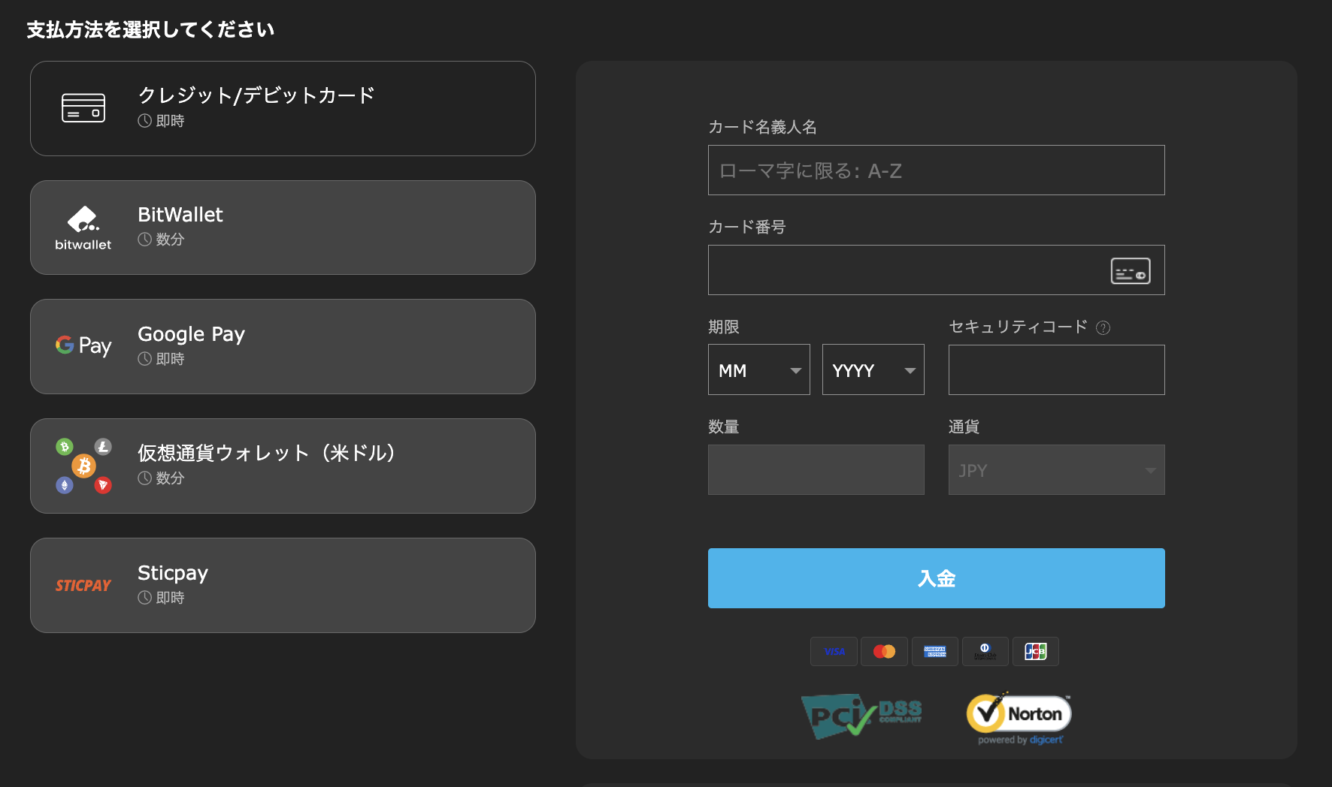
Task: Focus the 数量 amount field
Action: point(816,470)
